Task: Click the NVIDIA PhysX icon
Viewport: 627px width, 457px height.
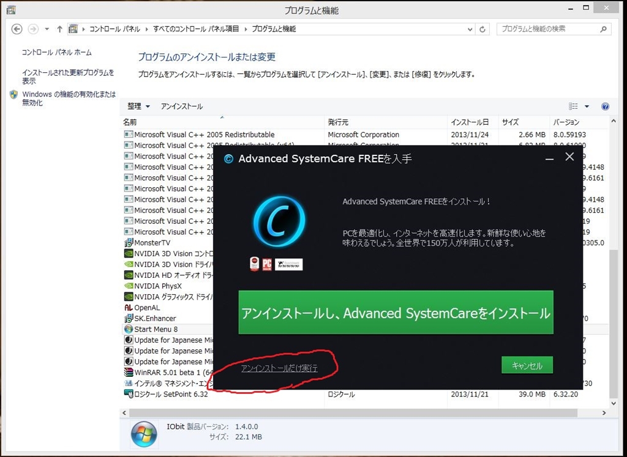Action: pos(129,286)
